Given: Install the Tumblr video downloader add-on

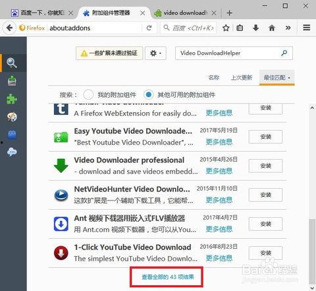Looking at the screenshot, I should point(265,109).
